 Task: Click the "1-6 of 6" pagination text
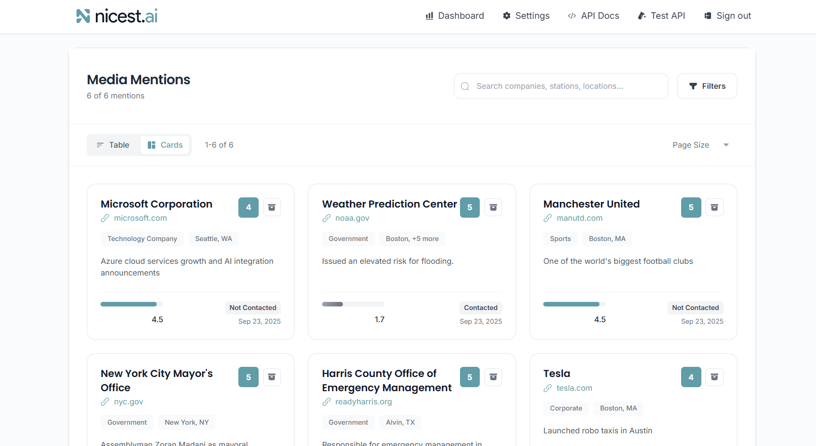(x=219, y=145)
